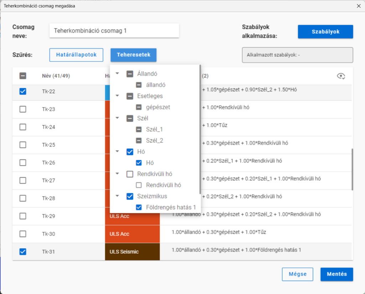Check the Tk-25 row checkbox

pyautogui.click(x=23, y=145)
